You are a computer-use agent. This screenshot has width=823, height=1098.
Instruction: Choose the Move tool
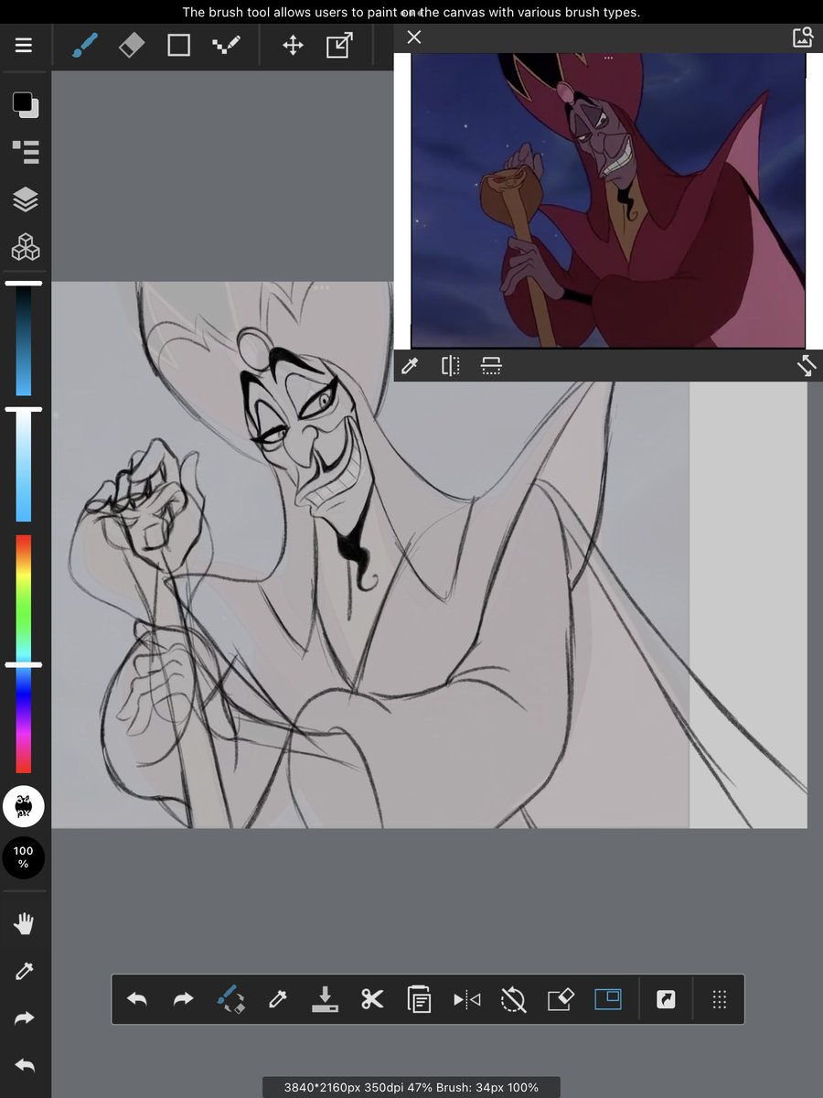point(293,45)
